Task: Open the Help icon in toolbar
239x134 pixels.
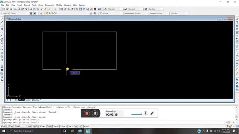Action: point(99,9)
